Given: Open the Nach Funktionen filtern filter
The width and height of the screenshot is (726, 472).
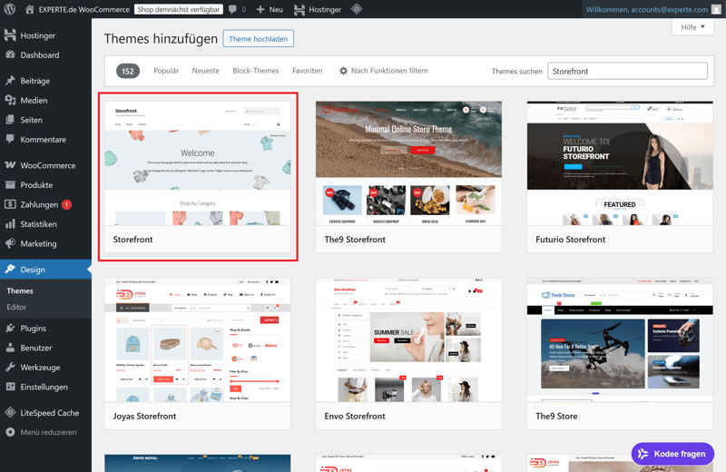Looking at the screenshot, I should click(x=384, y=71).
